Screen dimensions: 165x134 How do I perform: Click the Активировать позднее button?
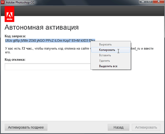point(26,127)
